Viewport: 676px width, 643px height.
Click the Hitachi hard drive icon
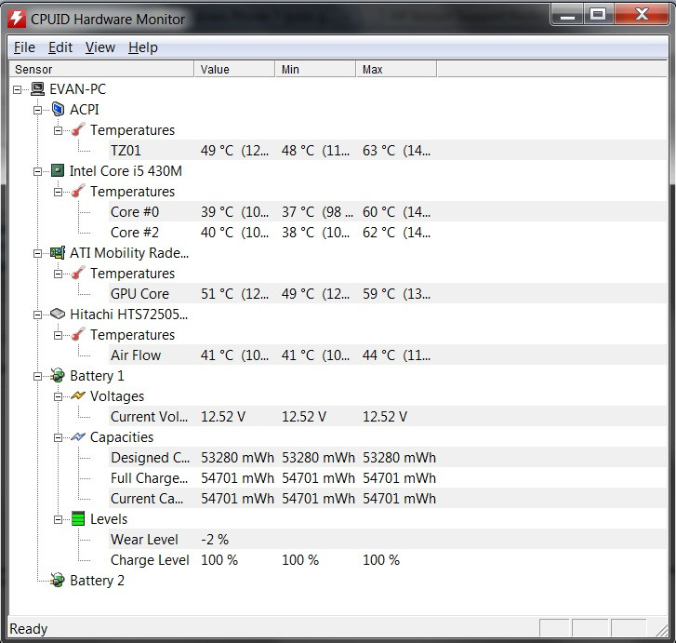tap(58, 314)
